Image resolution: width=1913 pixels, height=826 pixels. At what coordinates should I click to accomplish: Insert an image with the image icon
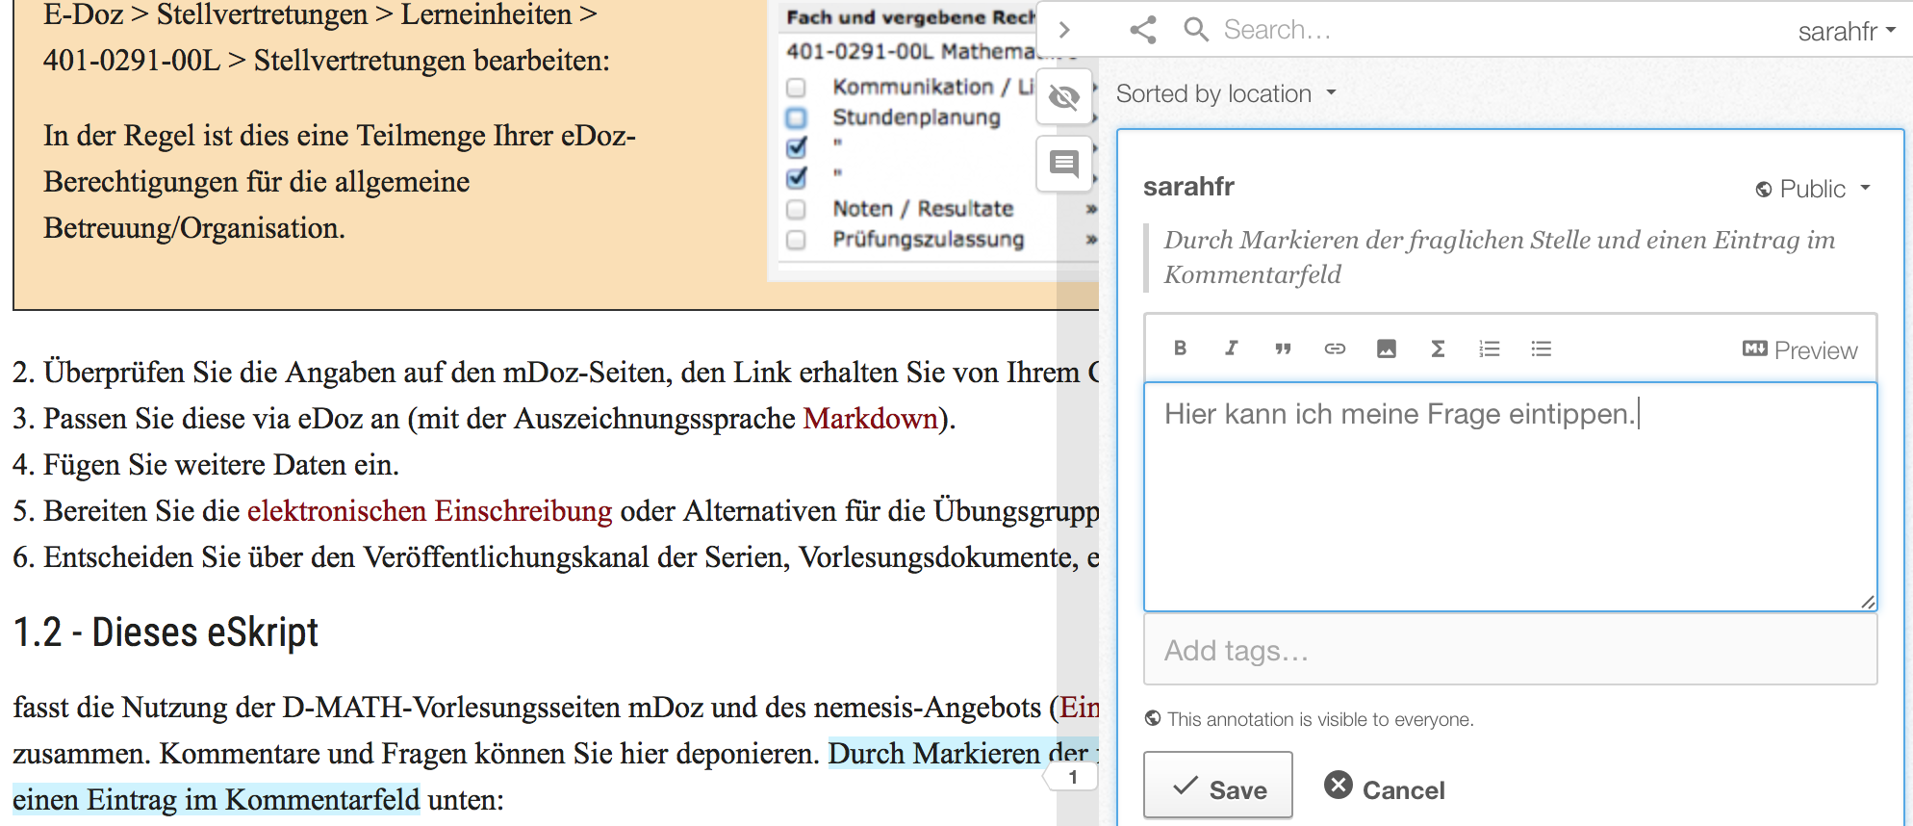pyautogui.click(x=1386, y=348)
